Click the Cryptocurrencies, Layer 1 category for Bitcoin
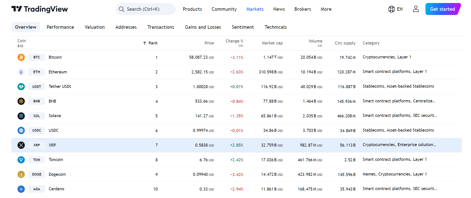This screenshot has width=471, height=198. coord(387,57)
